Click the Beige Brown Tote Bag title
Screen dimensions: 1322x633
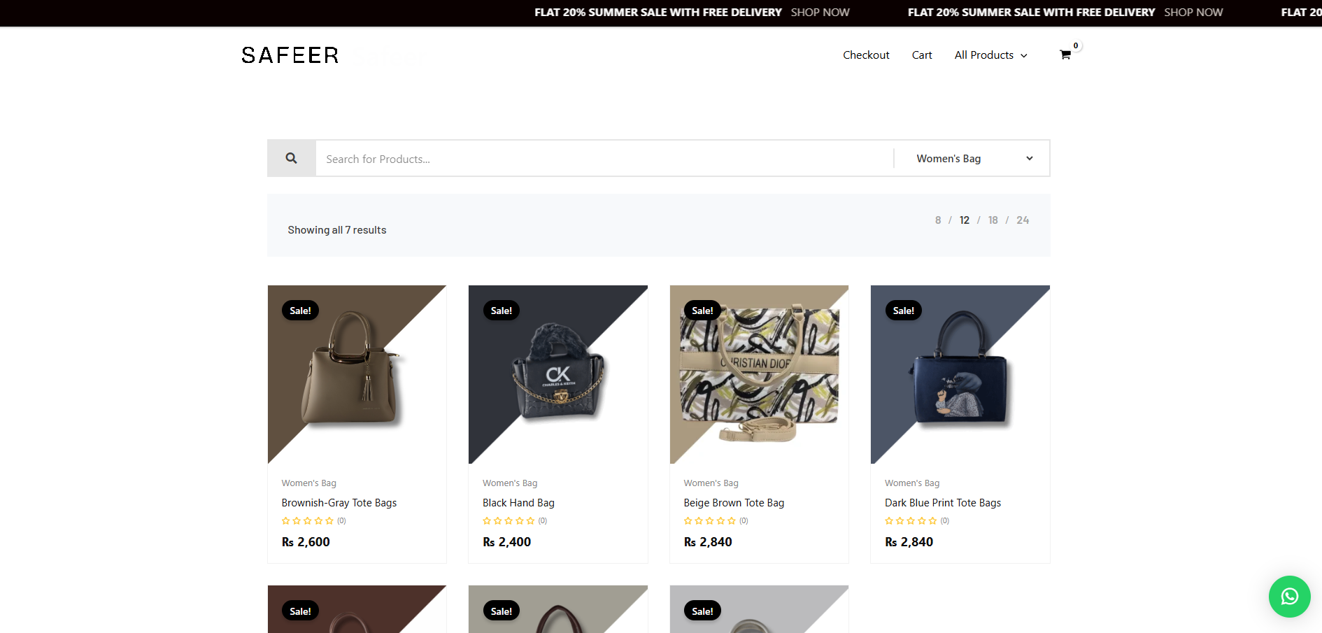tap(734, 503)
